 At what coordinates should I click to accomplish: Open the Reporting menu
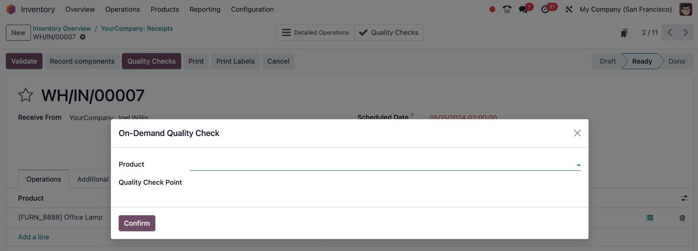click(205, 9)
